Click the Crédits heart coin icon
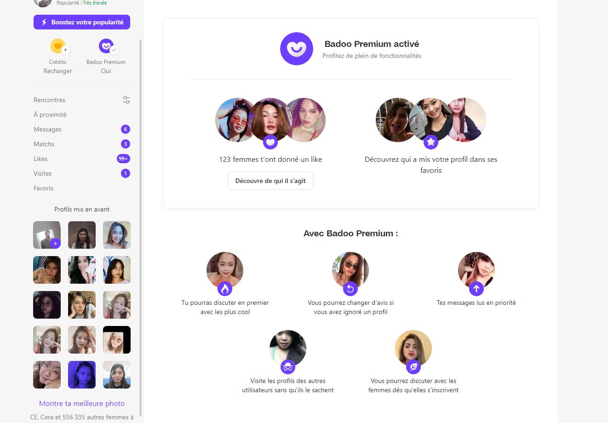This screenshot has height=423, width=608. (58, 46)
